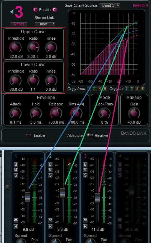This screenshot has width=151, height=243.
Task: Select band number 3 label in mixer
Action: click(85, 156)
